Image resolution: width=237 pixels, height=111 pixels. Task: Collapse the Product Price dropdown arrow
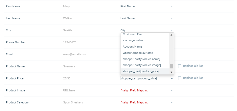click(172, 78)
